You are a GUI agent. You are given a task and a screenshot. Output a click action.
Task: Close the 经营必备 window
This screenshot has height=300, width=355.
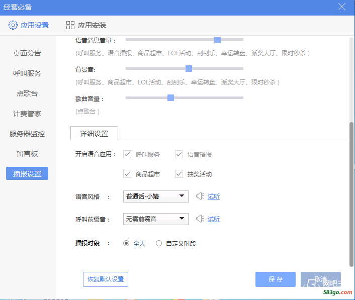coord(342,7)
